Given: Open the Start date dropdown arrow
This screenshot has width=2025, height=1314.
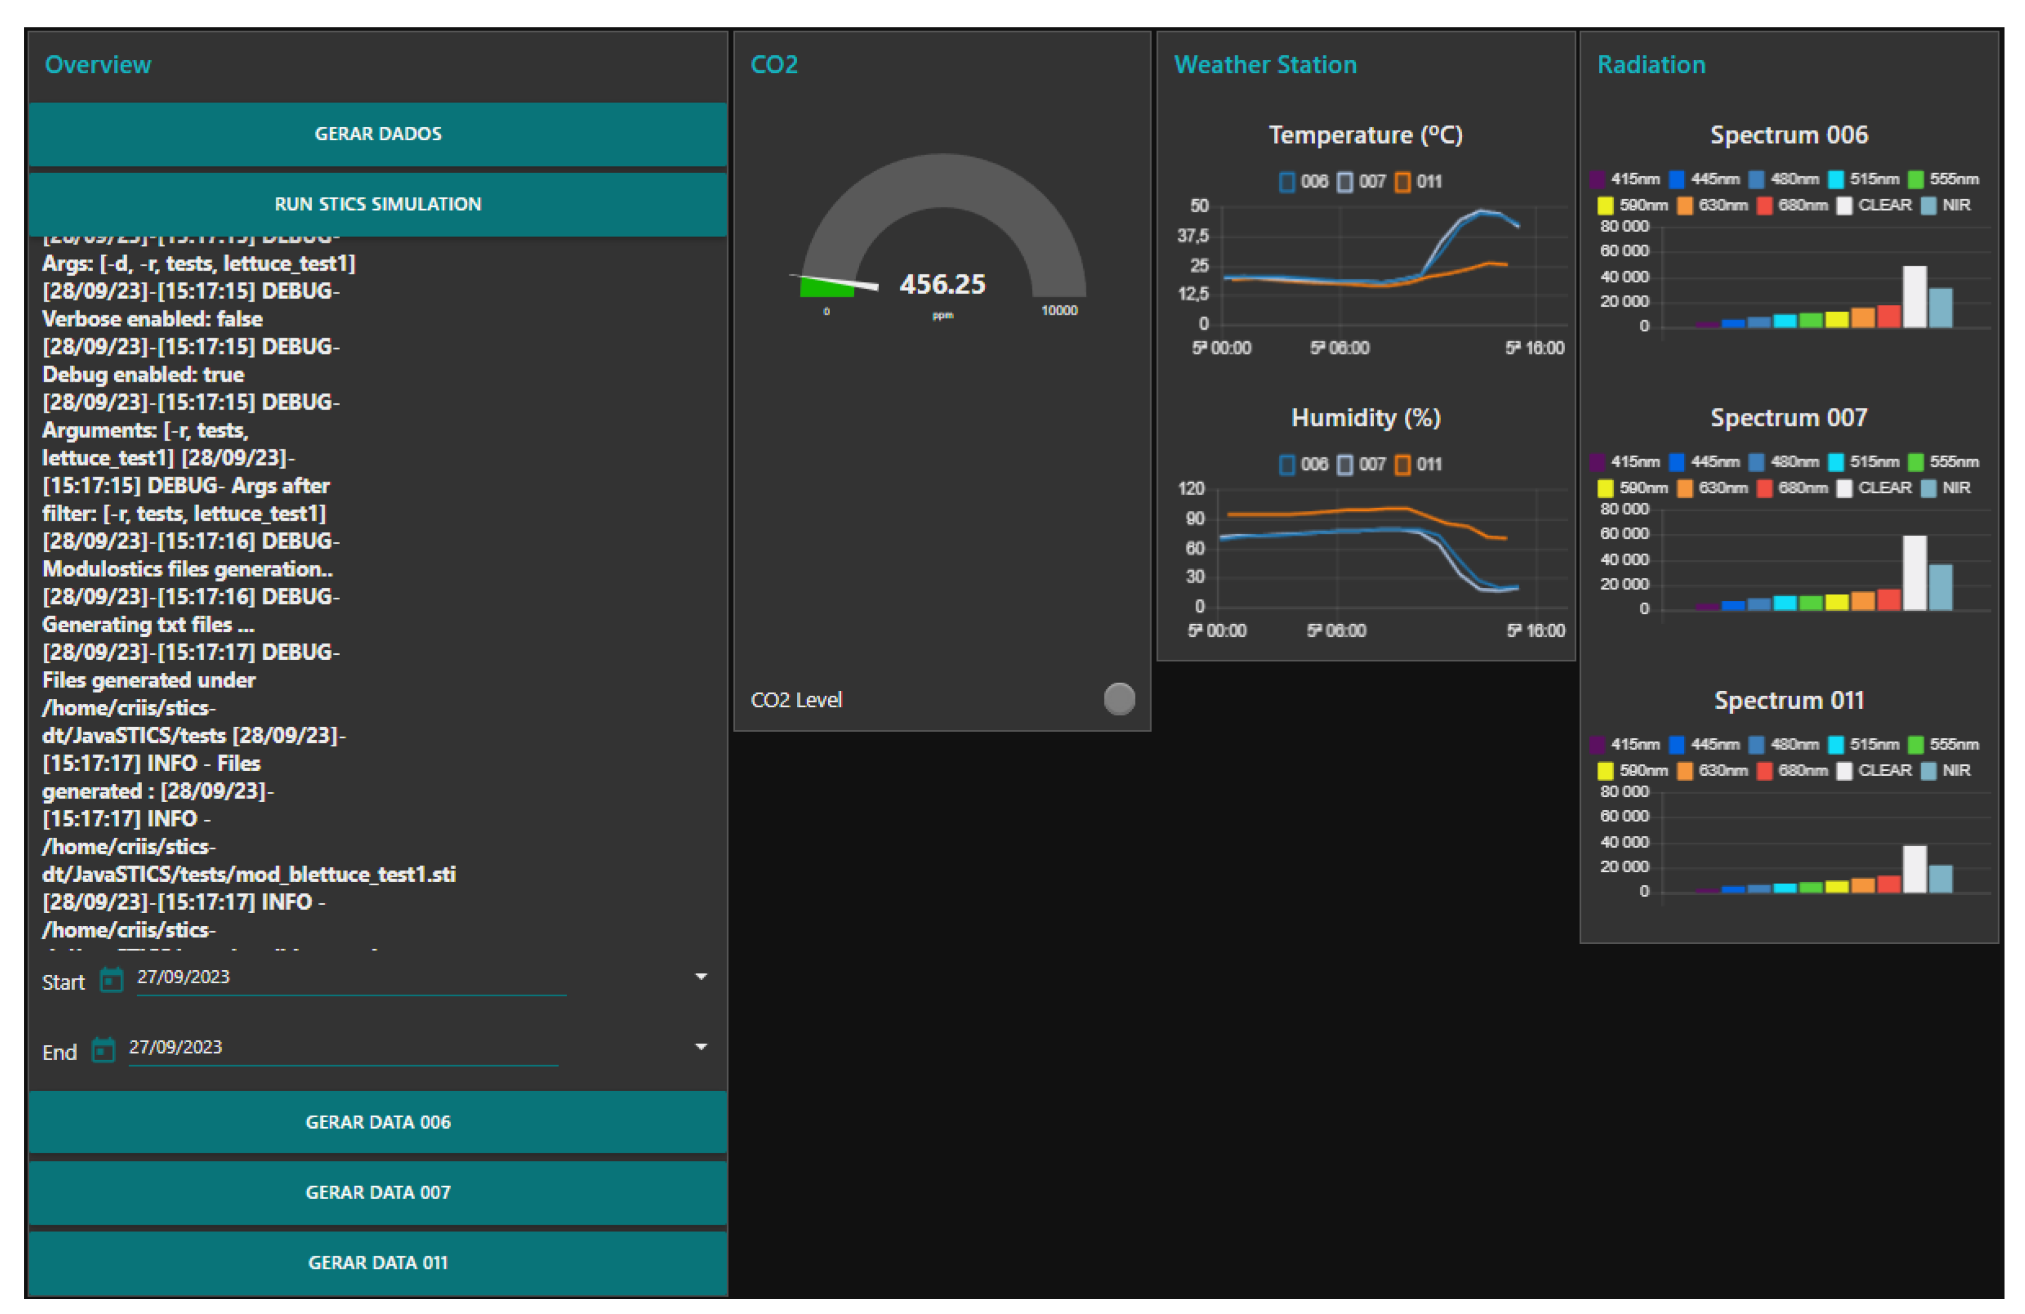Looking at the screenshot, I should 701,976.
